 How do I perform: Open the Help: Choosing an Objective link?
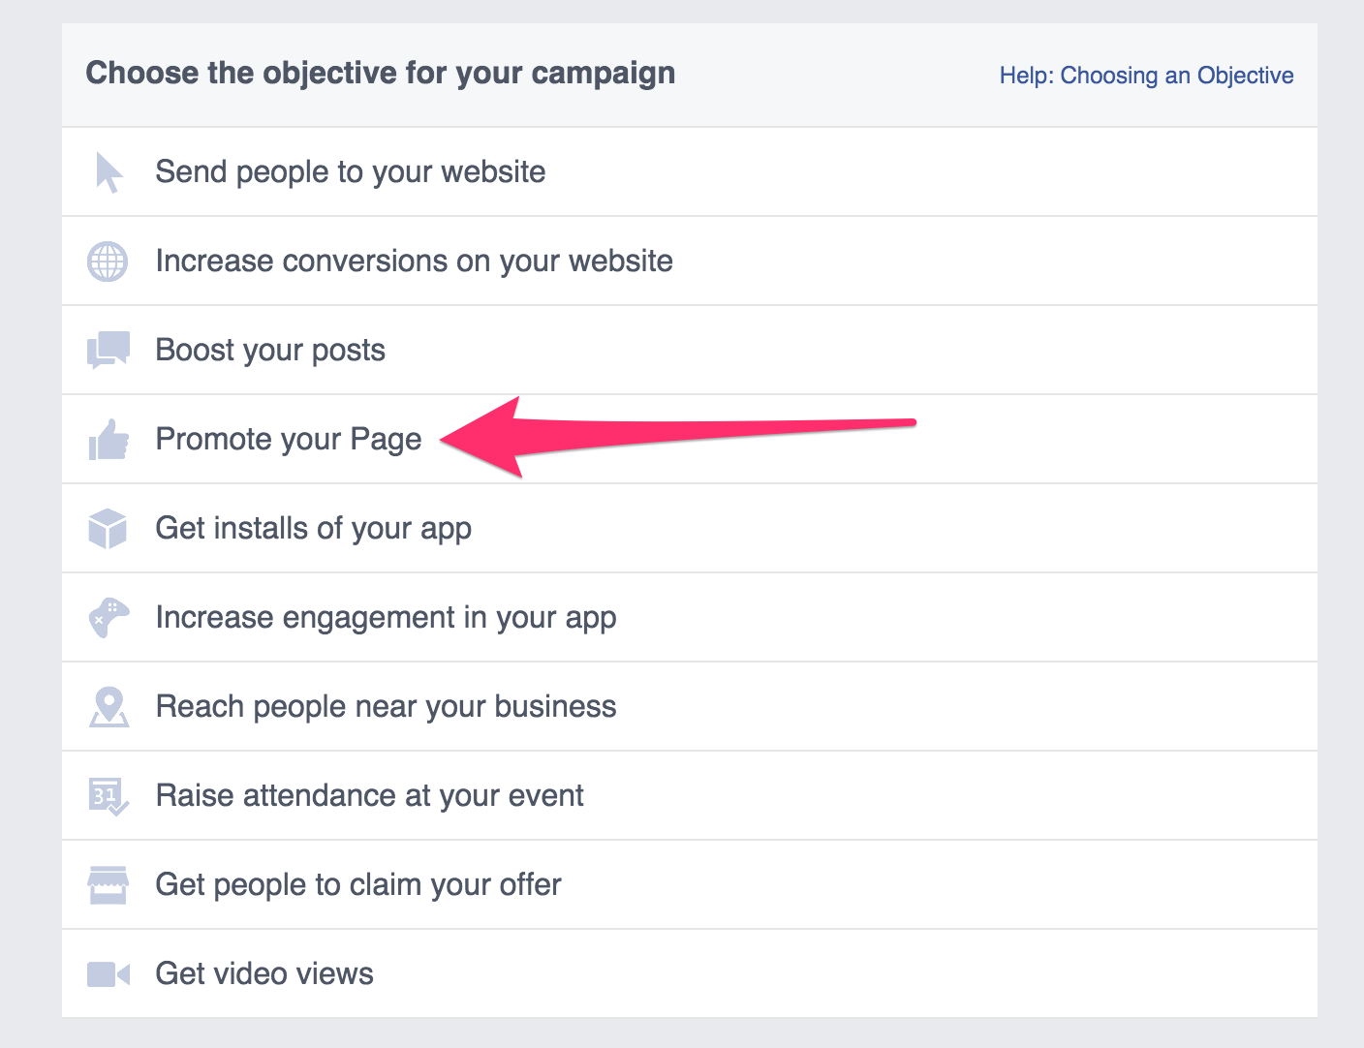[1146, 76]
